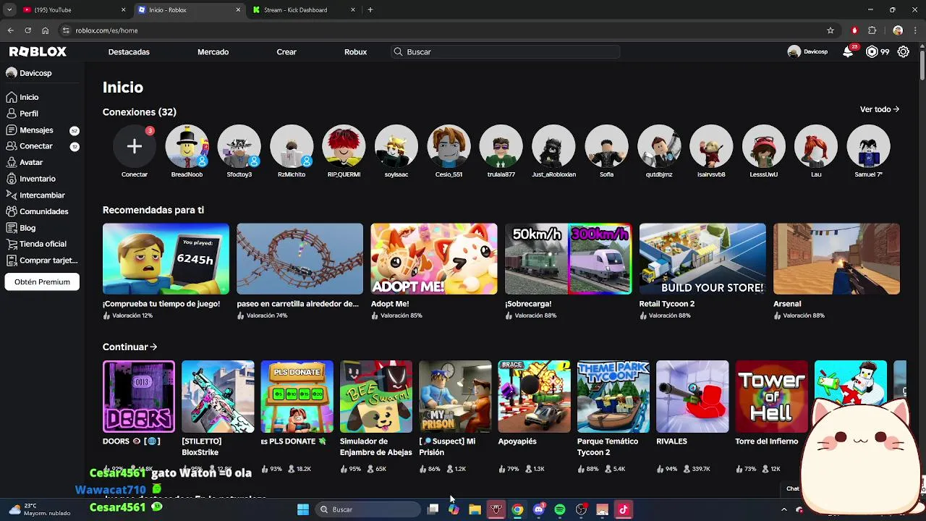The width and height of the screenshot is (926, 521).
Task: Open the RIVALES game thumbnail
Action: (x=692, y=397)
